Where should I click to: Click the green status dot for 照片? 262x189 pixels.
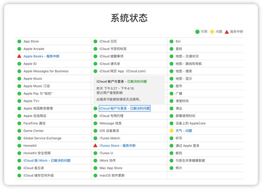tap(172, 168)
